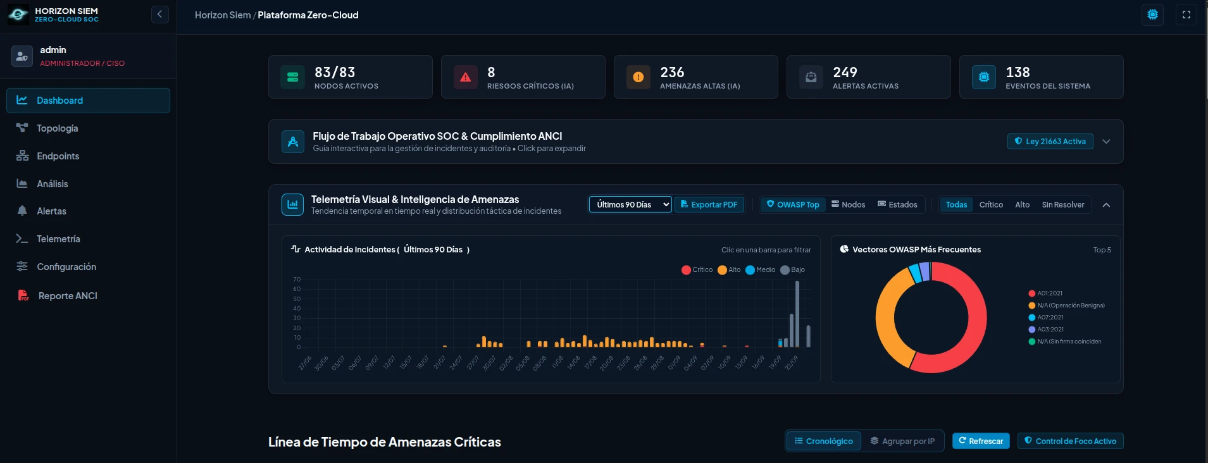The image size is (1208, 463).
Task: Switch to the Estados tab
Action: [897, 204]
